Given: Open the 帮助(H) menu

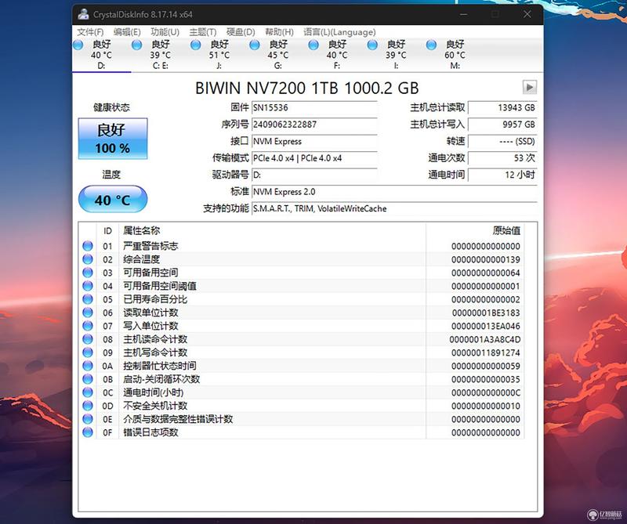Looking at the screenshot, I should [x=279, y=32].
